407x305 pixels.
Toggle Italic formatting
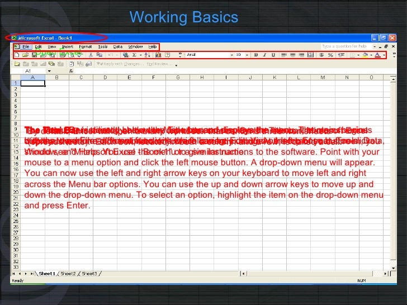coord(264,55)
